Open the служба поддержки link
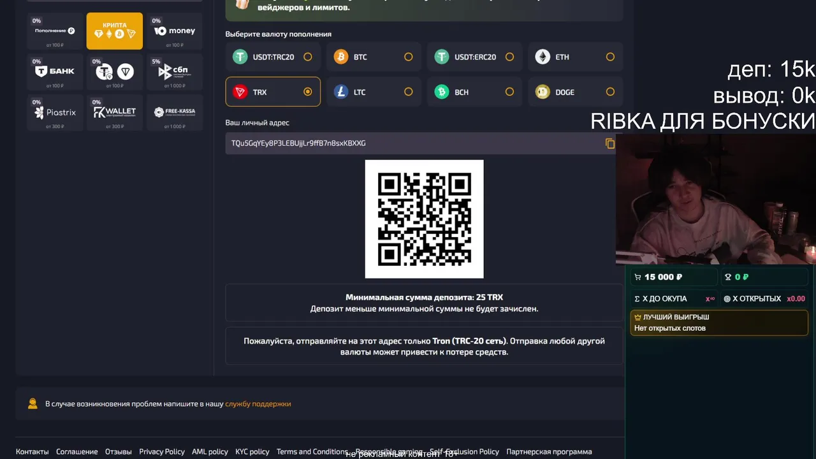 pos(258,404)
